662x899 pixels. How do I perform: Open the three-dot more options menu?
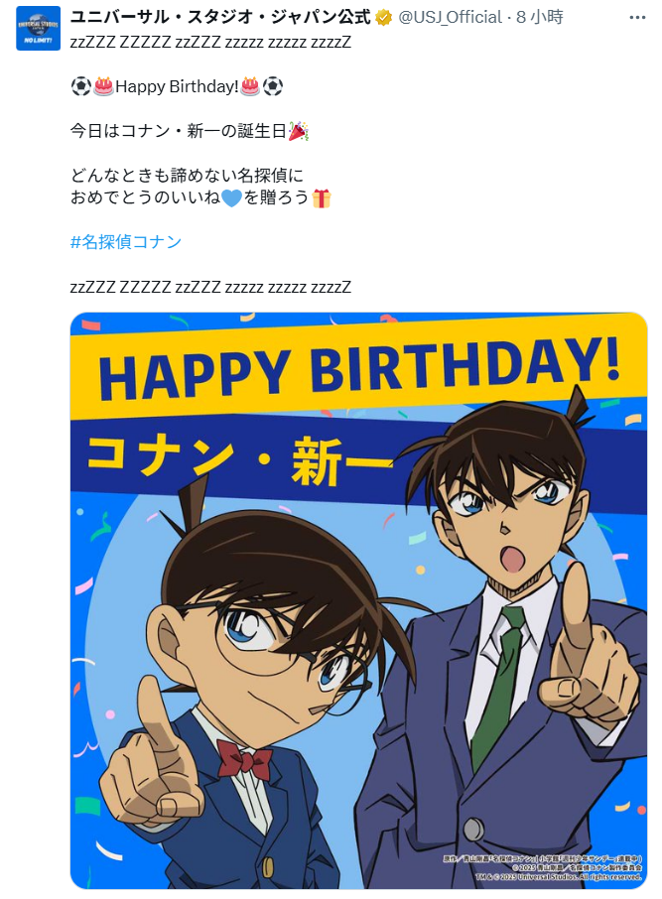pyautogui.click(x=637, y=17)
